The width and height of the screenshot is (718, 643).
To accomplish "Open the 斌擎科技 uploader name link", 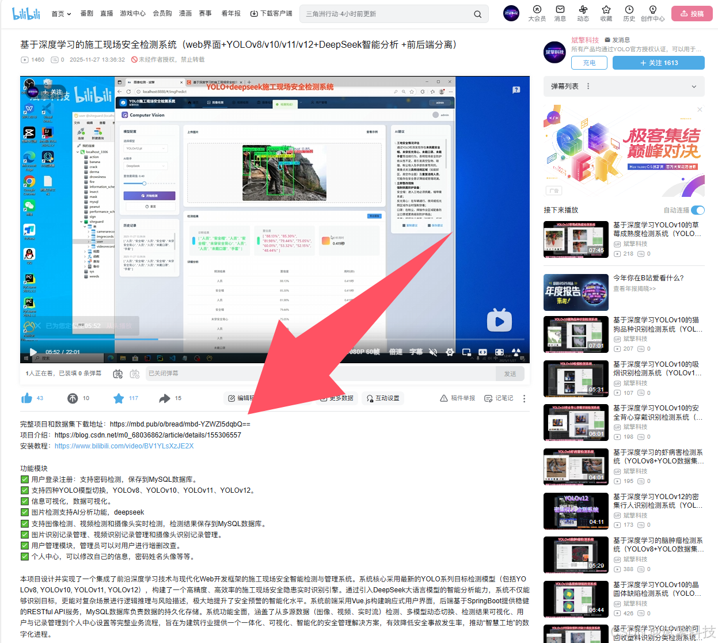I will [585, 40].
